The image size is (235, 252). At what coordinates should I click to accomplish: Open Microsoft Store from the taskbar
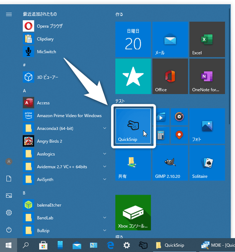point(43,245)
